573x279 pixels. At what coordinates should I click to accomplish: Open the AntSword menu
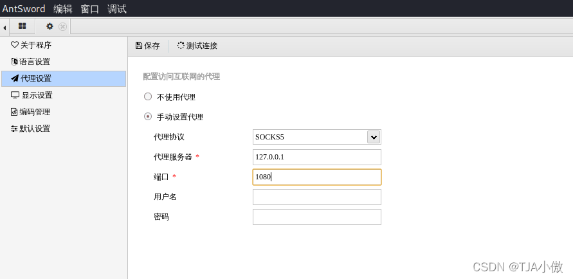24,9
